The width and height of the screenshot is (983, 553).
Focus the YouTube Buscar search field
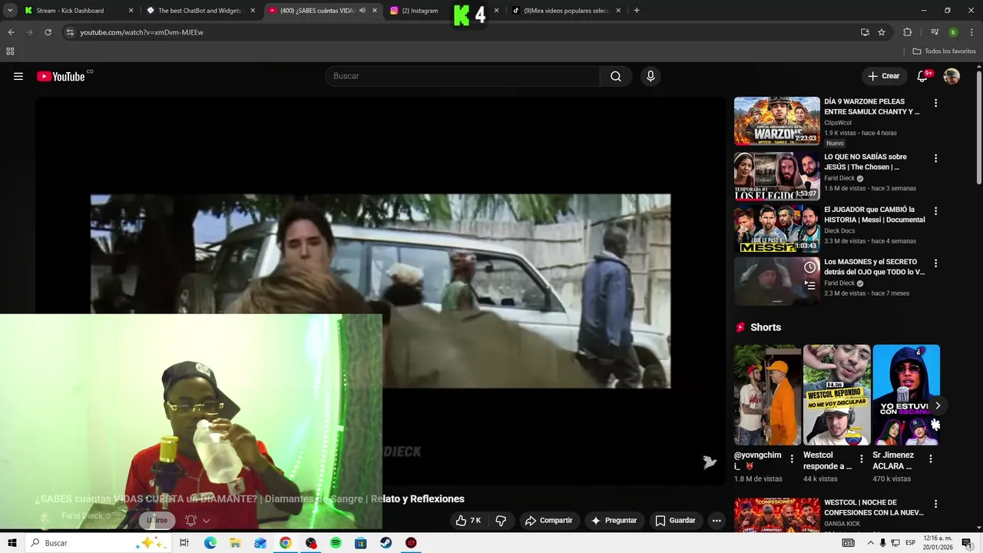coord(462,76)
